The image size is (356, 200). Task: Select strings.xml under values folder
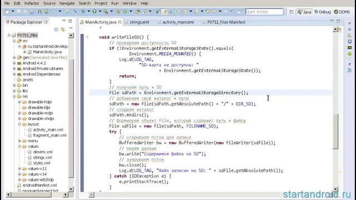click(42, 158)
